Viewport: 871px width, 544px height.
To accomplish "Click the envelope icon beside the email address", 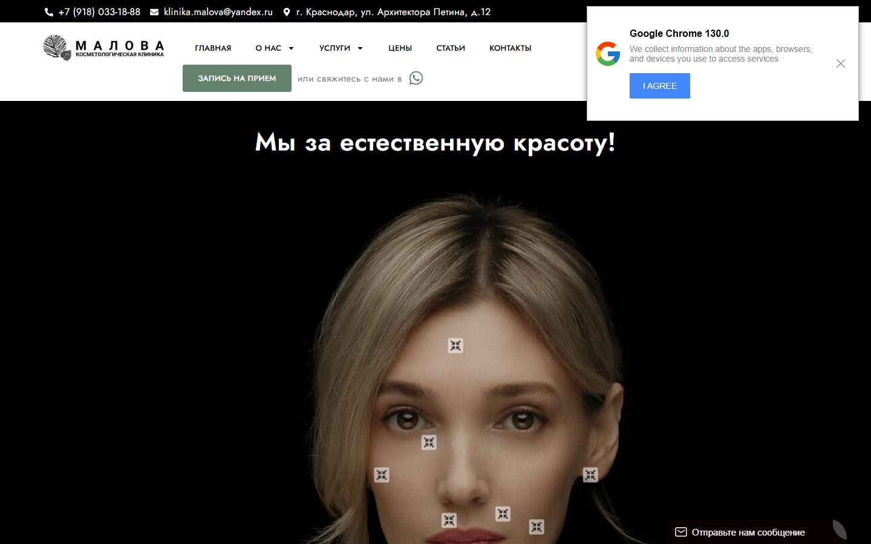I will pos(154,12).
